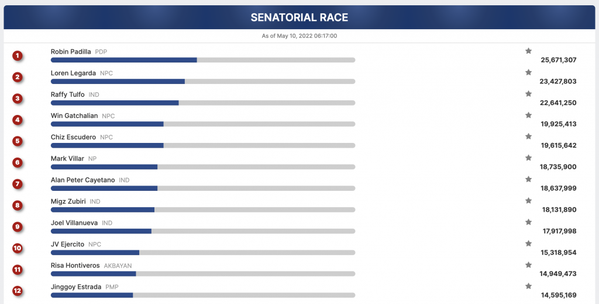Click Joel Villanueva's star icon
599x304 pixels.
(528, 222)
